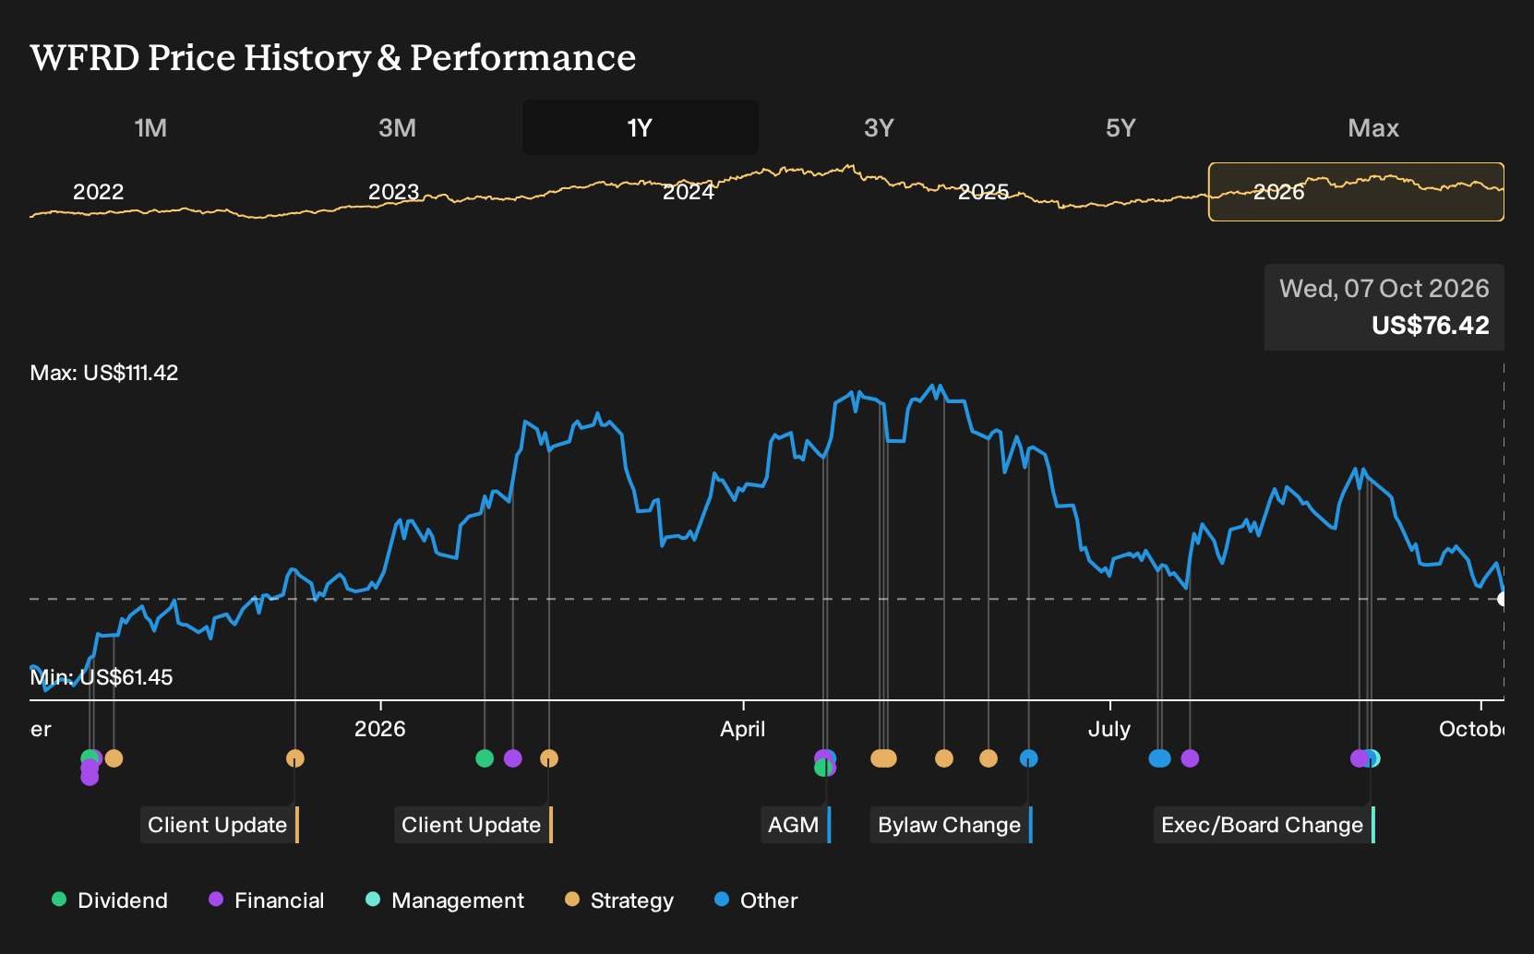Click the April axis label
This screenshot has width=1534, height=954.
(743, 729)
